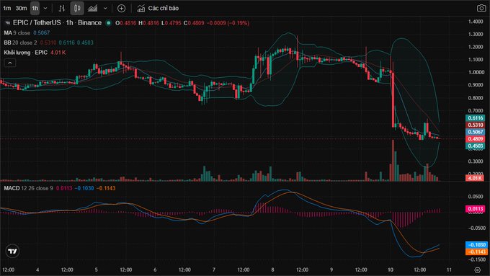Open chart settings gear icon bottom right
This screenshot has height=276, width=490.
click(x=477, y=270)
